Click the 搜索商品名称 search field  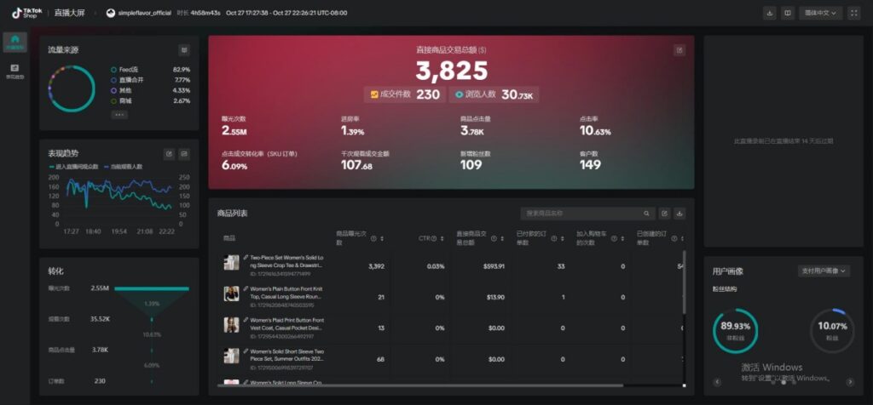(584, 214)
